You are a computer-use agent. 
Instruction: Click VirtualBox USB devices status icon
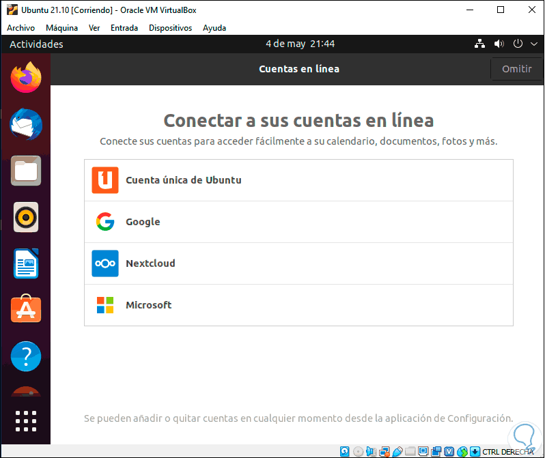[397, 451]
